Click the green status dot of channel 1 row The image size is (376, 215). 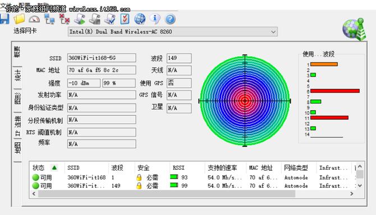pos(35,177)
